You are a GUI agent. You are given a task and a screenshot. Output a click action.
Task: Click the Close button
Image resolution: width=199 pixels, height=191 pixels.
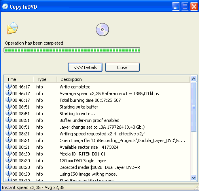coord(122,67)
